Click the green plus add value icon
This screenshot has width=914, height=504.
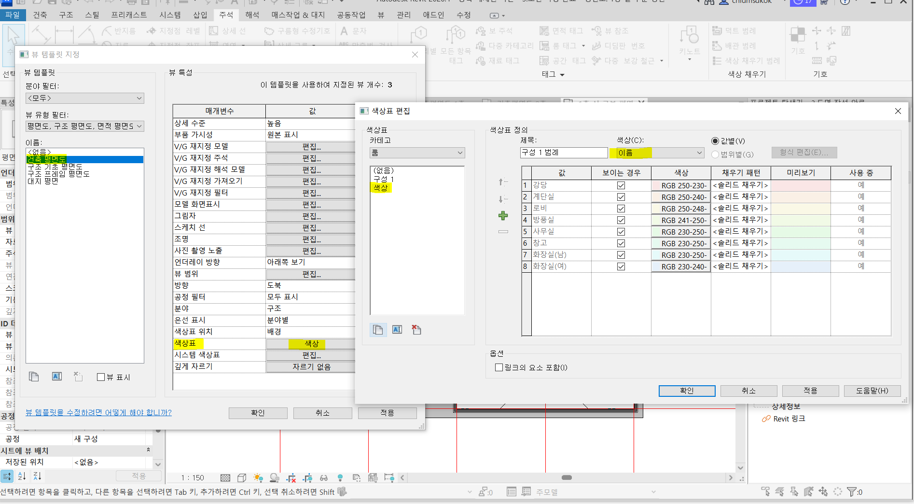coord(503,216)
